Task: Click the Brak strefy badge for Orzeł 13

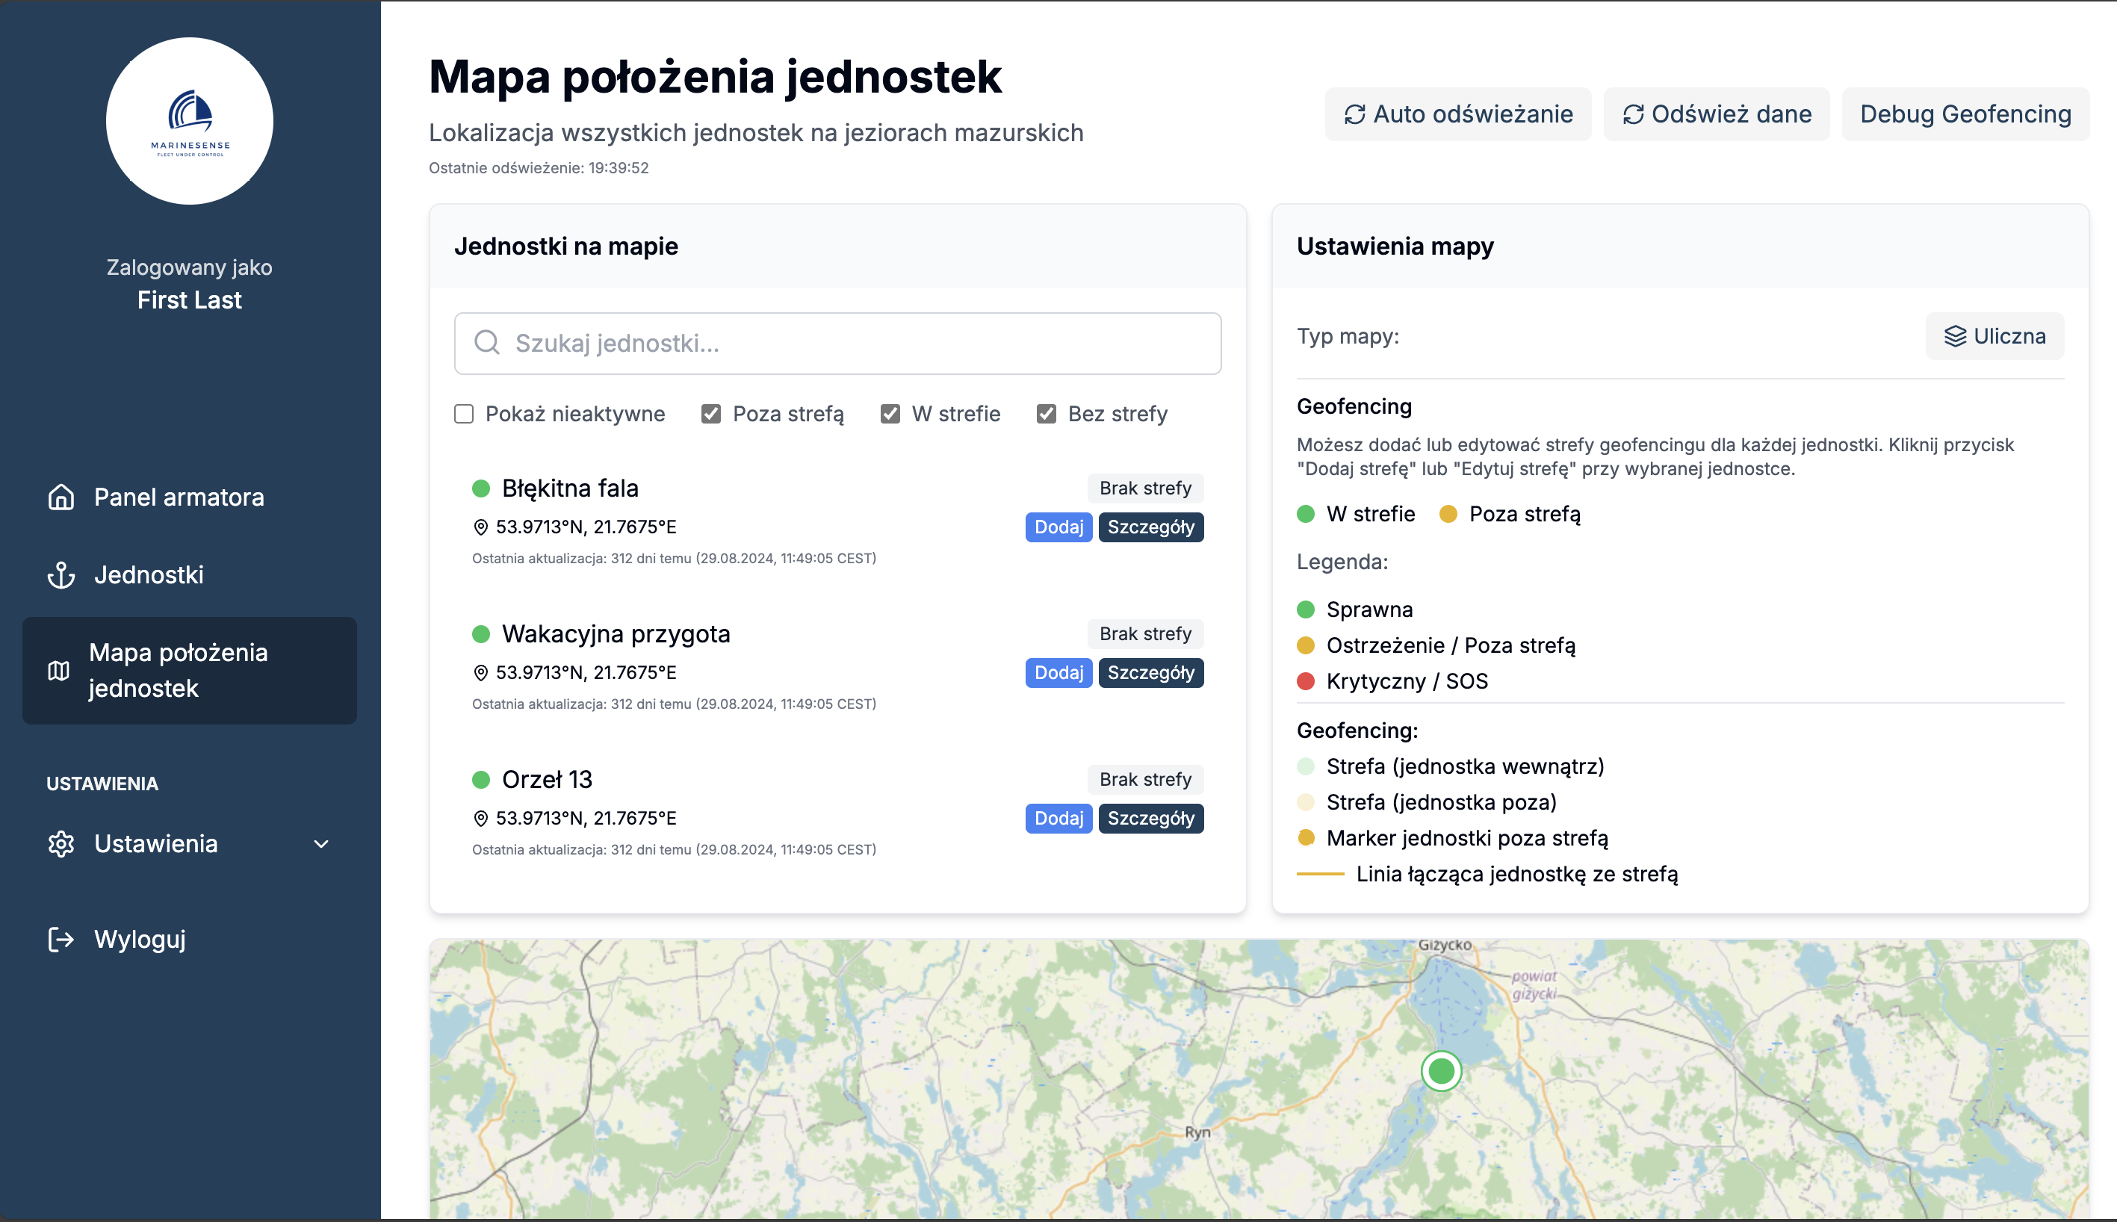Action: pyautogui.click(x=1145, y=780)
